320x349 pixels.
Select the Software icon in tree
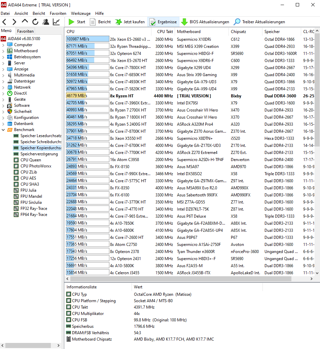coord(9,105)
